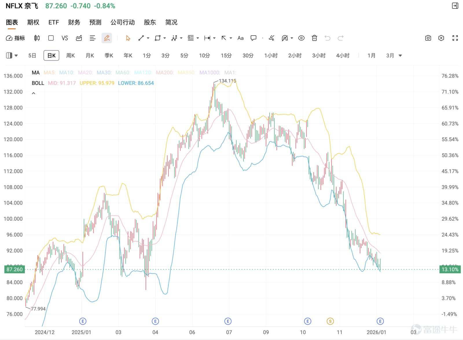The width and height of the screenshot is (463, 340).
Task: Open chart settings hexagon gear icon
Action: coord(441,38)
